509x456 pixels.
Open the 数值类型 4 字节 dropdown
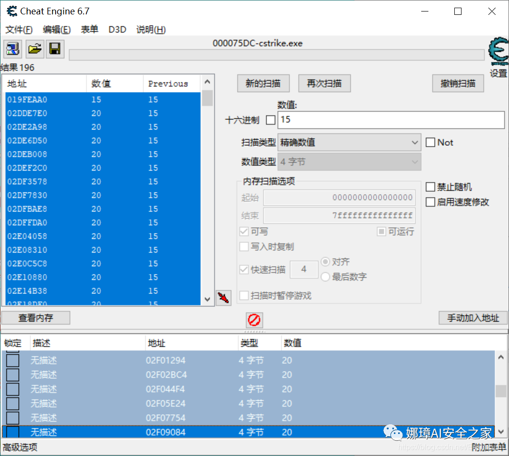[x=349, y=162]
